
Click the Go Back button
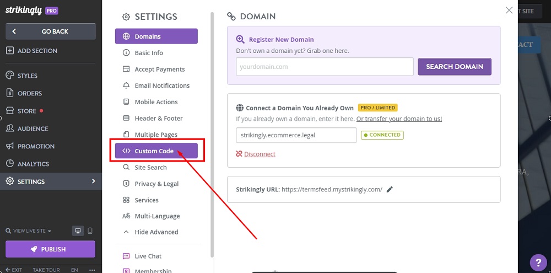click(51, 31)
